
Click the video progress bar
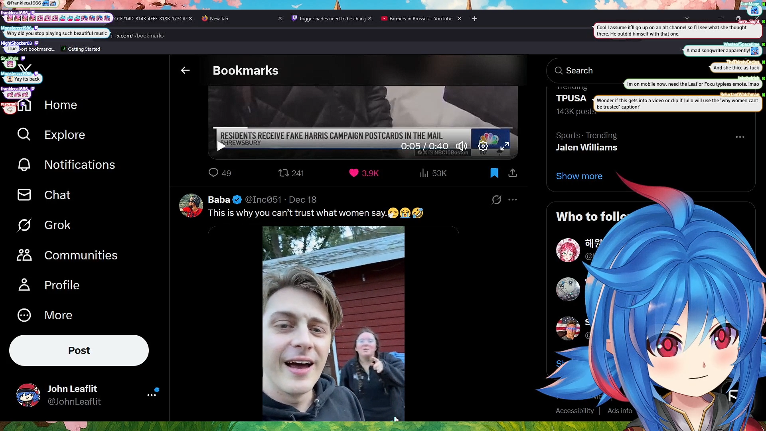[362, 128]
